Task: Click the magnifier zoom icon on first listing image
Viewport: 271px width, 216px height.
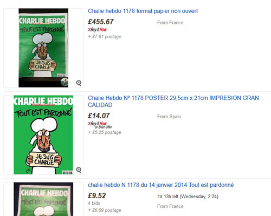Action: [x=79, y=83]
